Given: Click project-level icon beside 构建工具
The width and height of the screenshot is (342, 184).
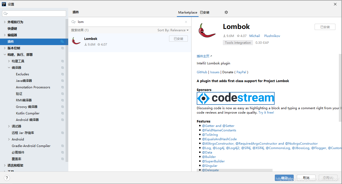Looking at the screenshot, I should (x=62, y=61).
